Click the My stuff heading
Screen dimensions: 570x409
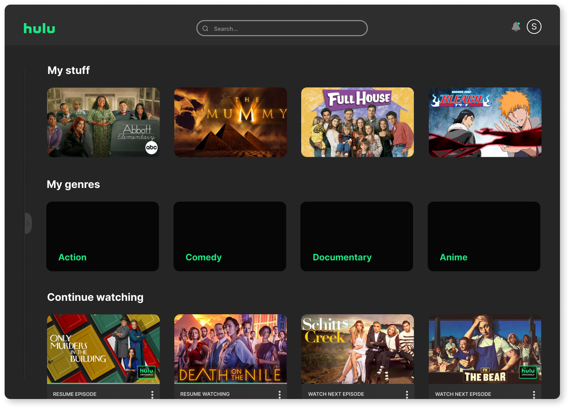tap(69, 70)
